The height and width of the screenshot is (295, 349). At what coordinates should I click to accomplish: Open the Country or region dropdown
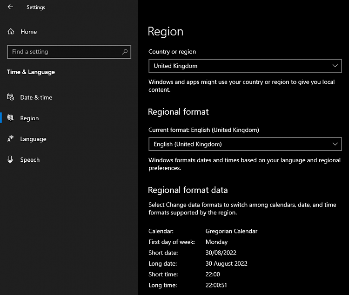pyautogui.click(x=245, y=66)
